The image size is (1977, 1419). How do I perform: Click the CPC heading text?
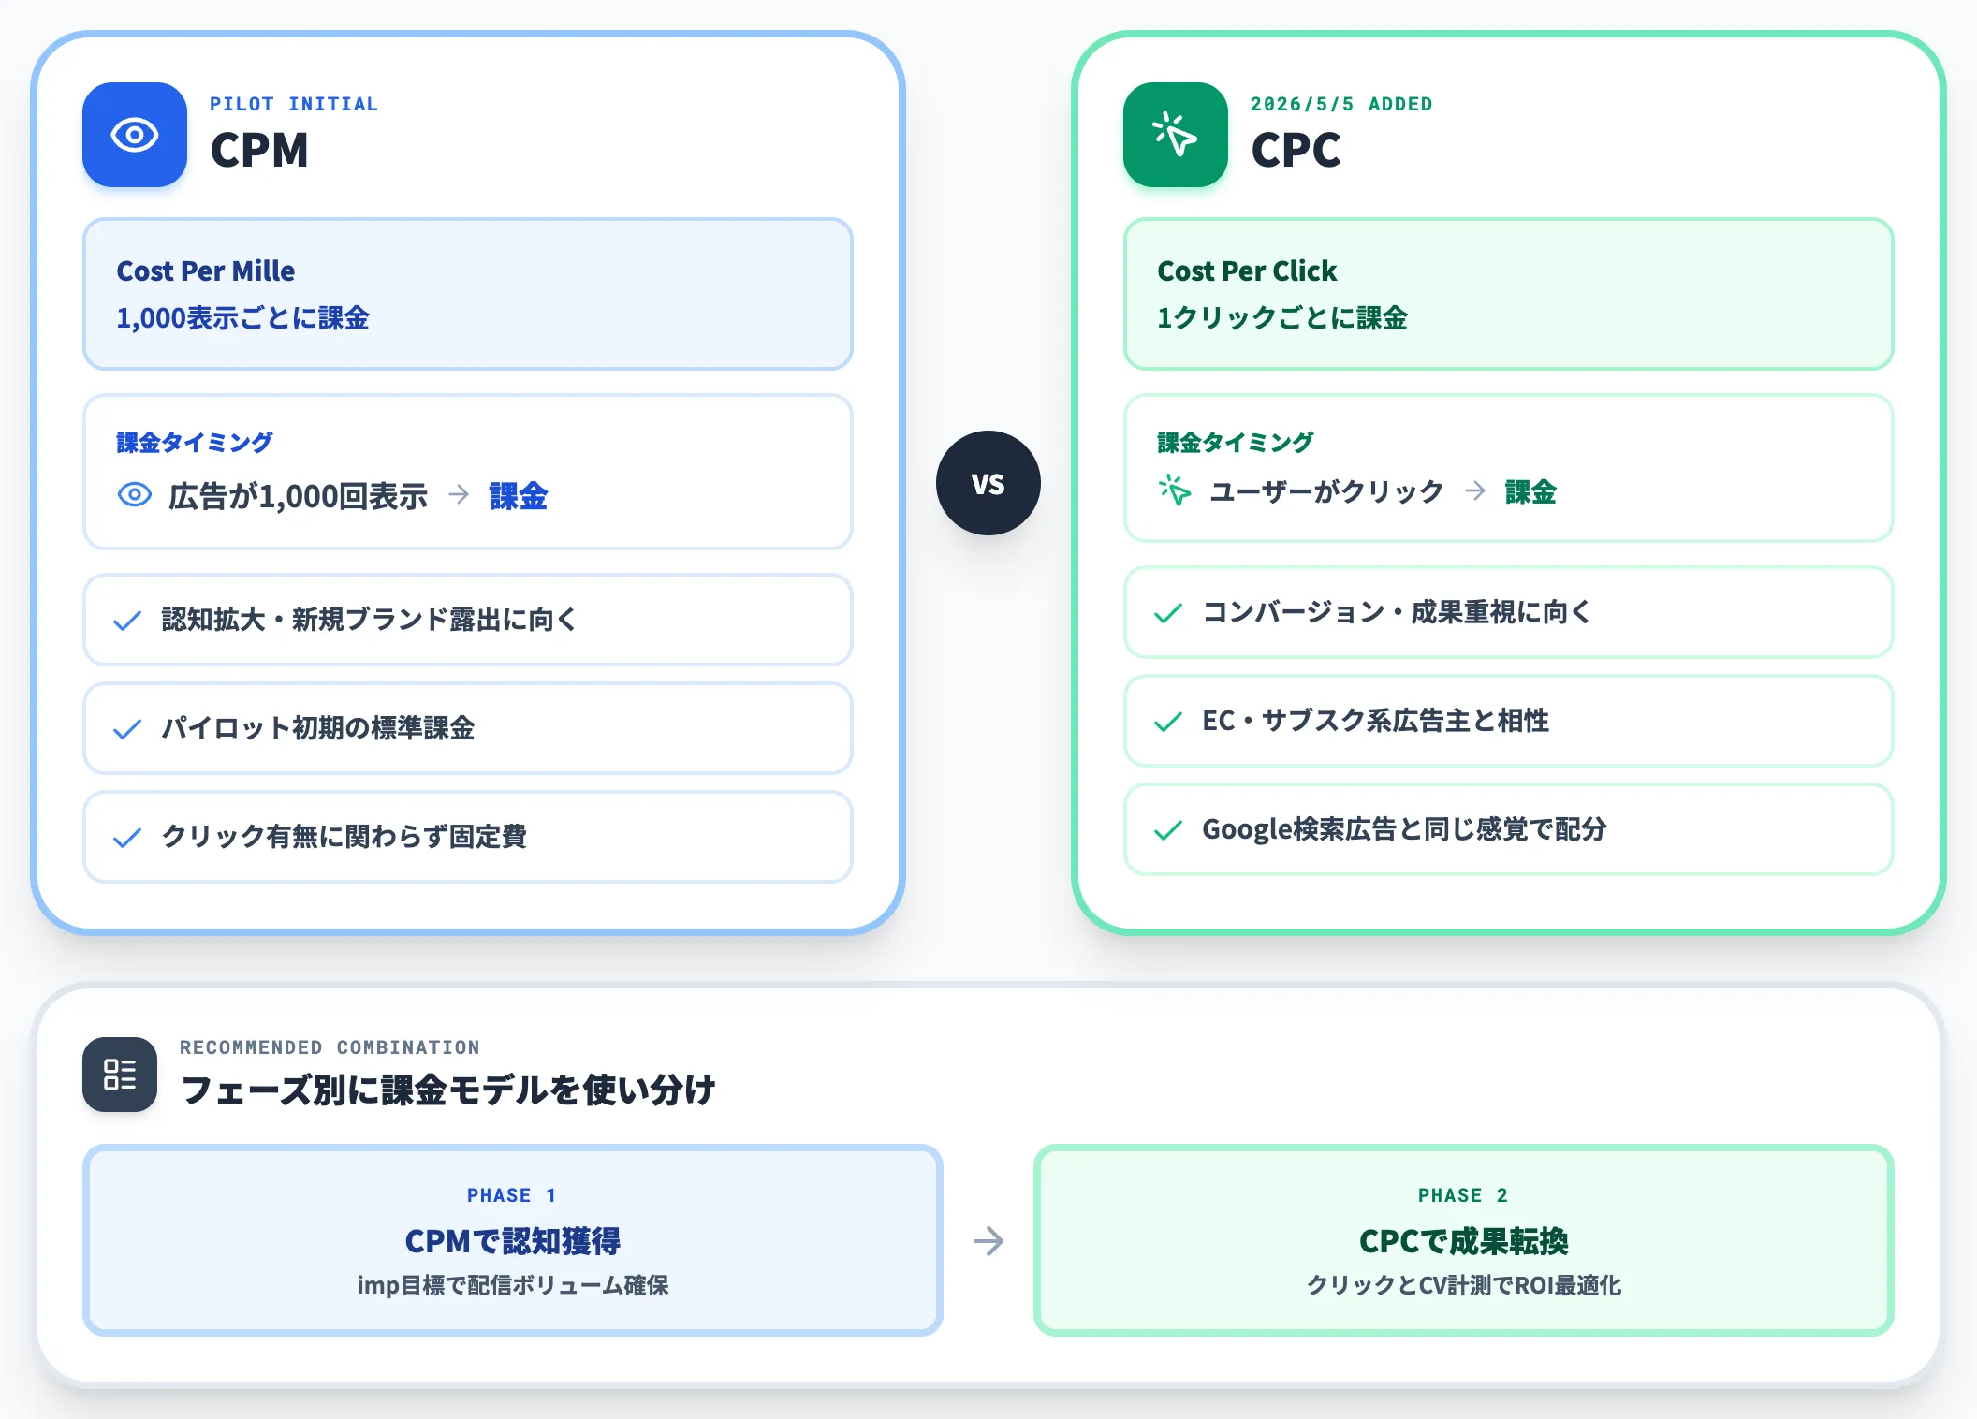click(1296, 150)
